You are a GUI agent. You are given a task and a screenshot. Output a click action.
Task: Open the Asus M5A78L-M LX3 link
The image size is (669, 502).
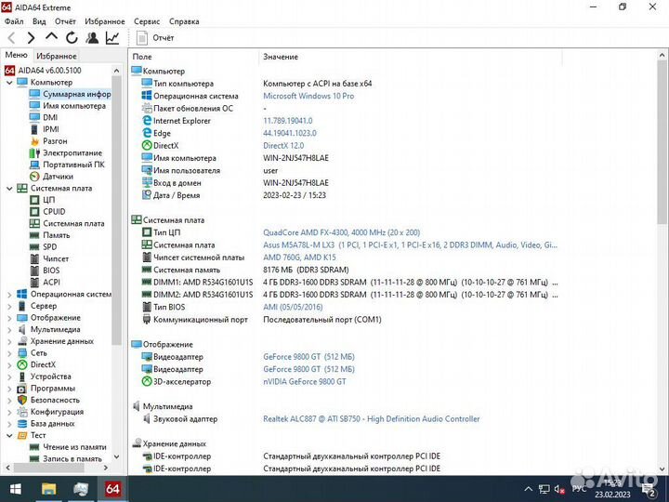[410, 245]
